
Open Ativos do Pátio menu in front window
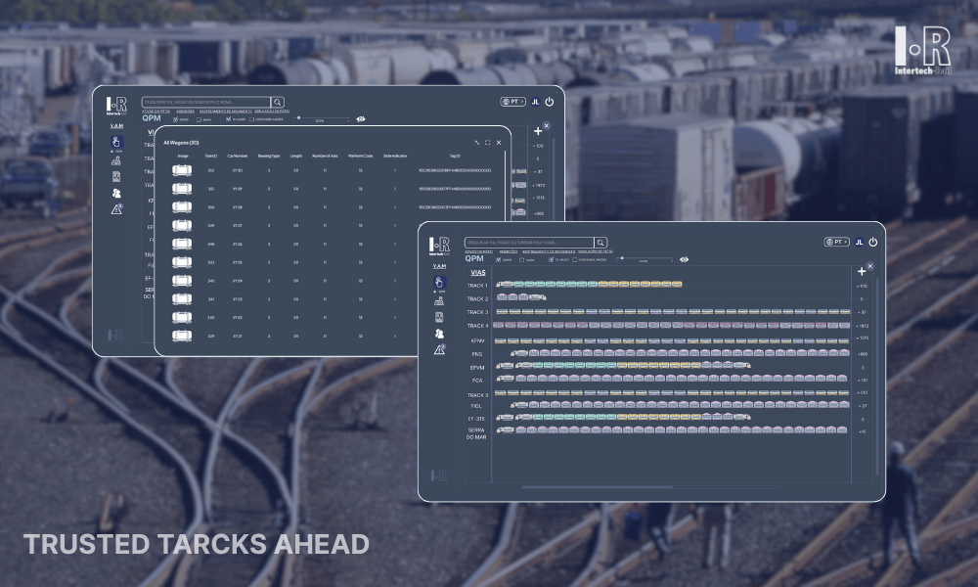pos(479,251)
